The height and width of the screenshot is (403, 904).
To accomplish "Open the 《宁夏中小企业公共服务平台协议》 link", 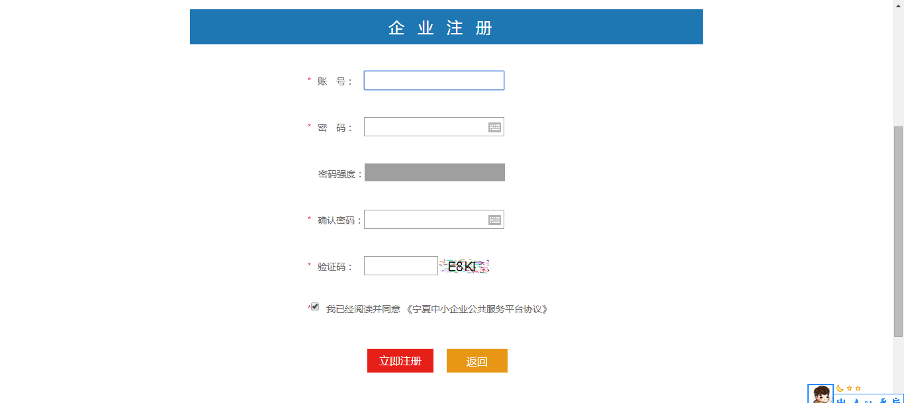I will click(477, 309).
